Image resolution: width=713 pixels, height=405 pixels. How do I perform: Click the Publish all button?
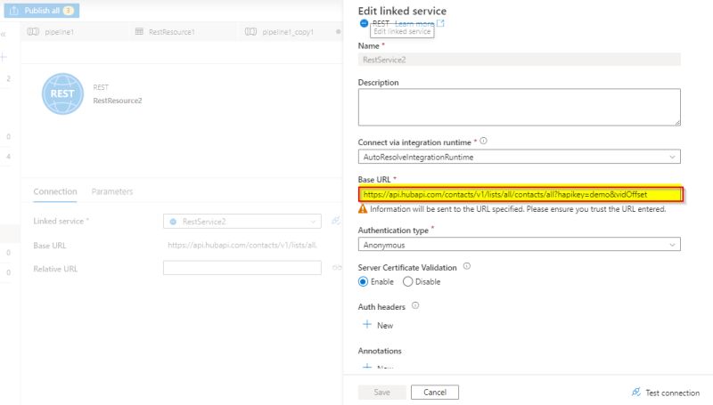[x=41, y=11]
